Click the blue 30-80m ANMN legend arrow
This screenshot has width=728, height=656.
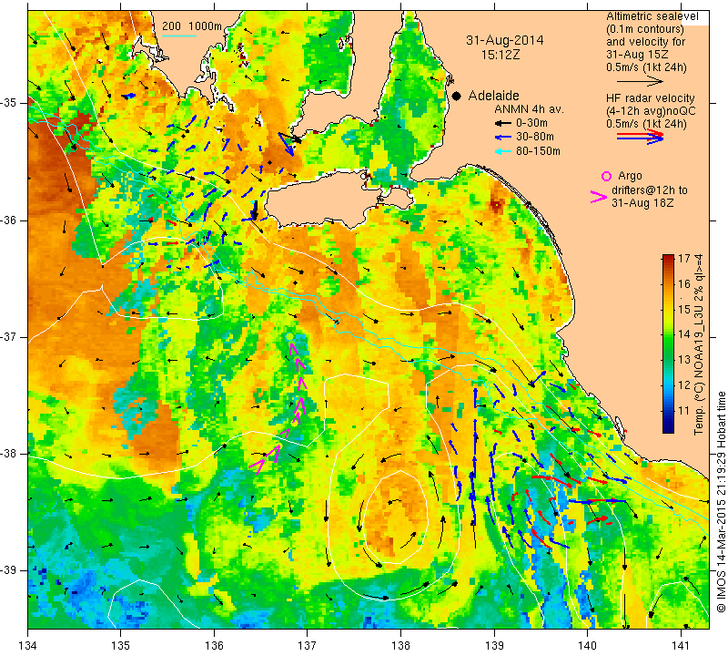coord(502,138)
